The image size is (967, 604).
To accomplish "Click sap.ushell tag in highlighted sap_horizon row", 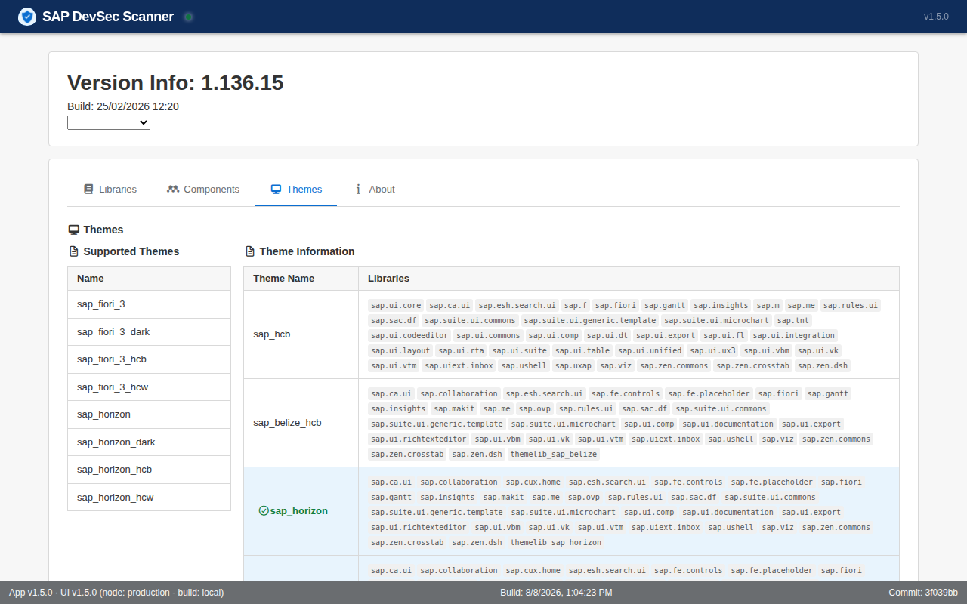I will point(731,528).
